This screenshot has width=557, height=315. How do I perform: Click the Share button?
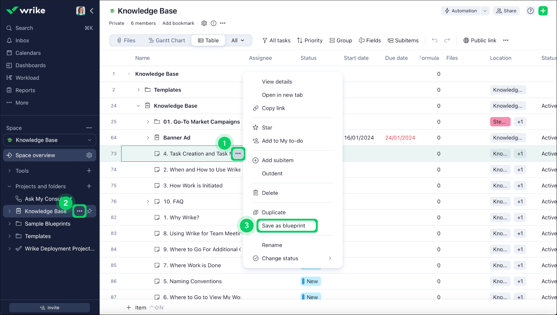[x=506, y=11]
